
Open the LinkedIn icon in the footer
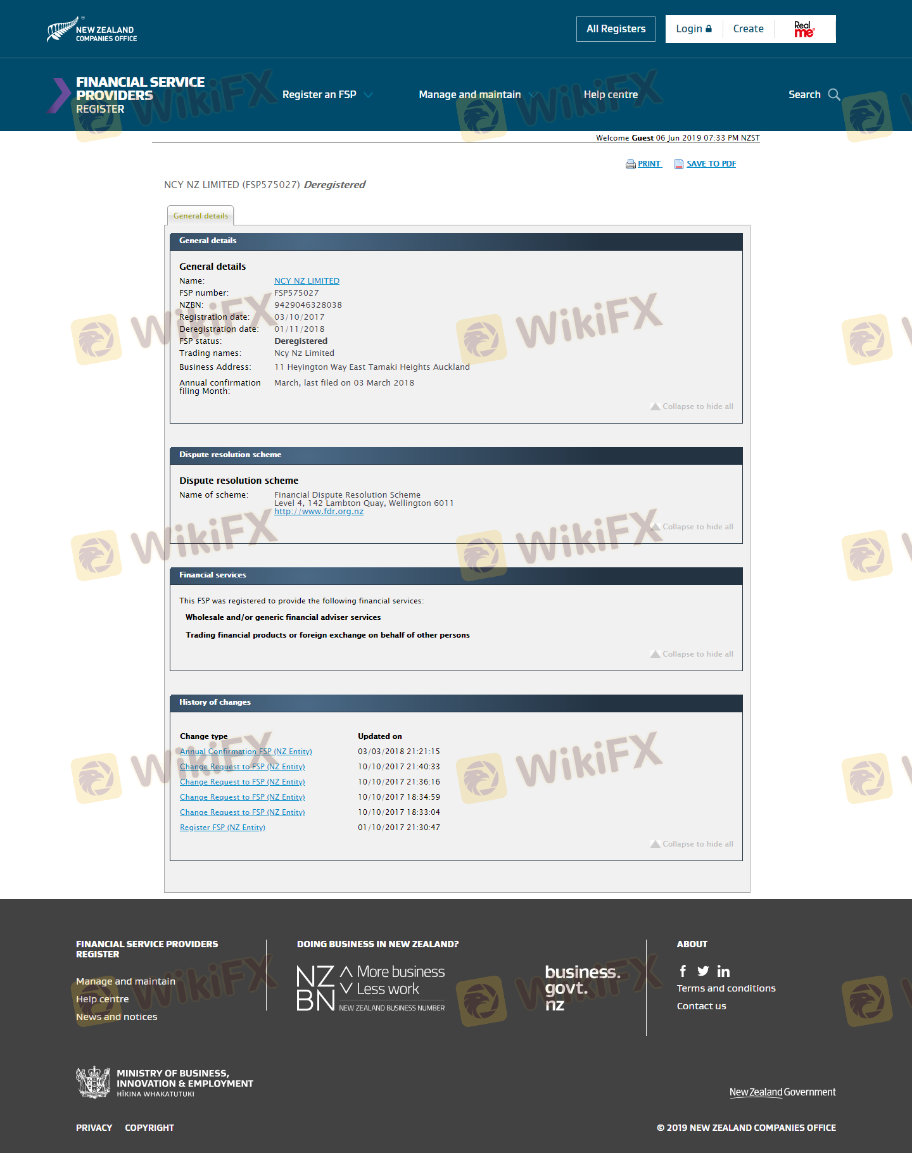click(723, 971)
